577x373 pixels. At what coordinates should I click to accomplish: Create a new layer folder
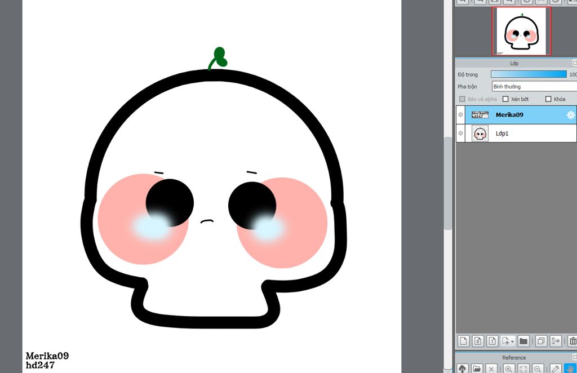523,341
